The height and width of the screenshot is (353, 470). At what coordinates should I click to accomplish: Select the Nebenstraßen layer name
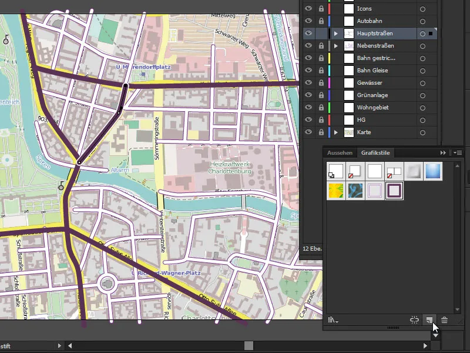[375, 46]
